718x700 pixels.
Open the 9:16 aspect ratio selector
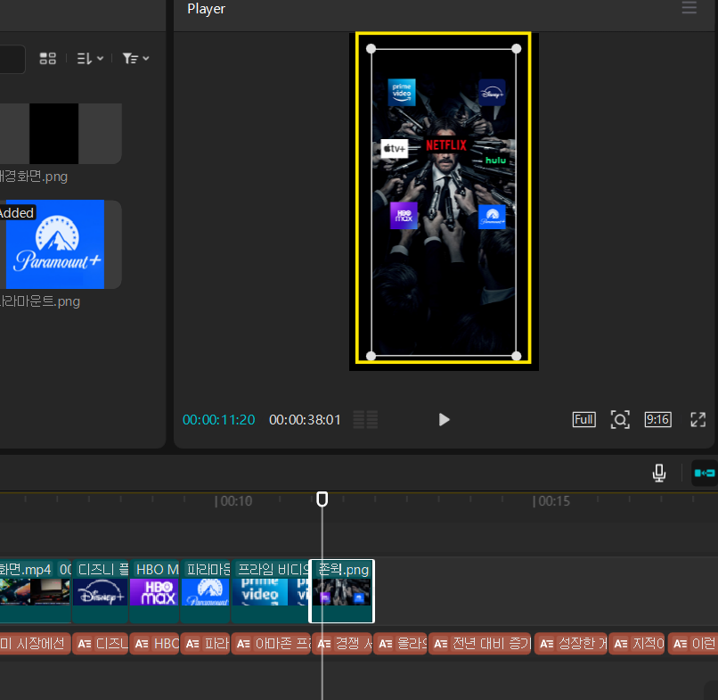(658, 419)
